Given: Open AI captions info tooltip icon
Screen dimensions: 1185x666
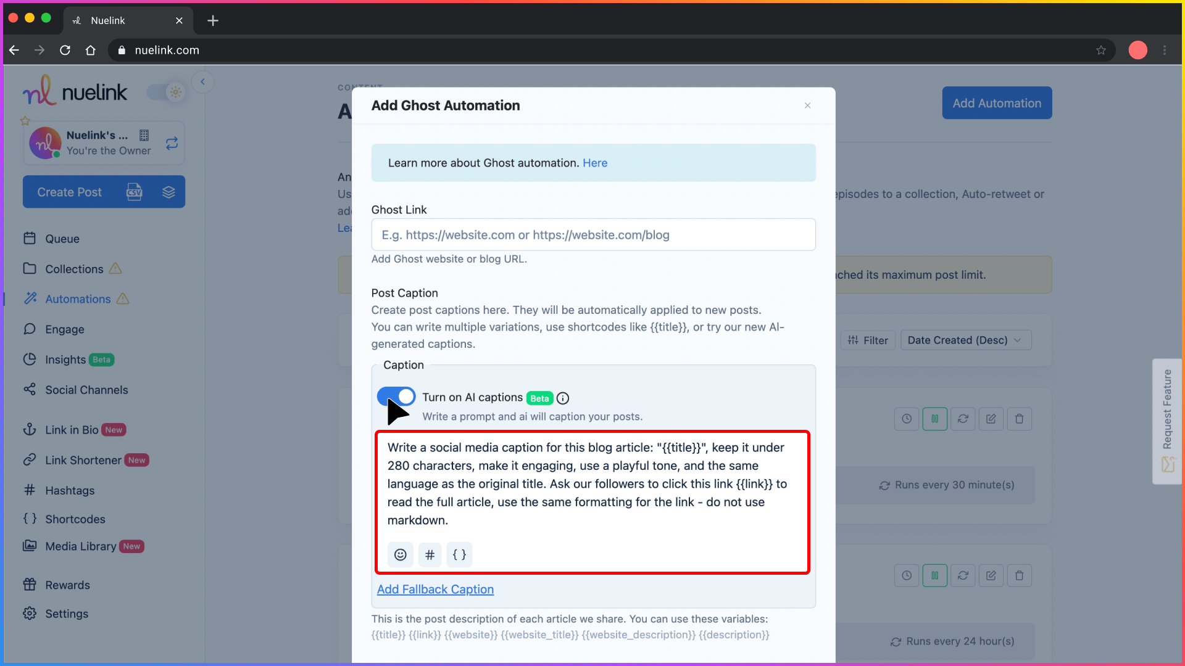Looking at the screenshot, I should (563, 398).
